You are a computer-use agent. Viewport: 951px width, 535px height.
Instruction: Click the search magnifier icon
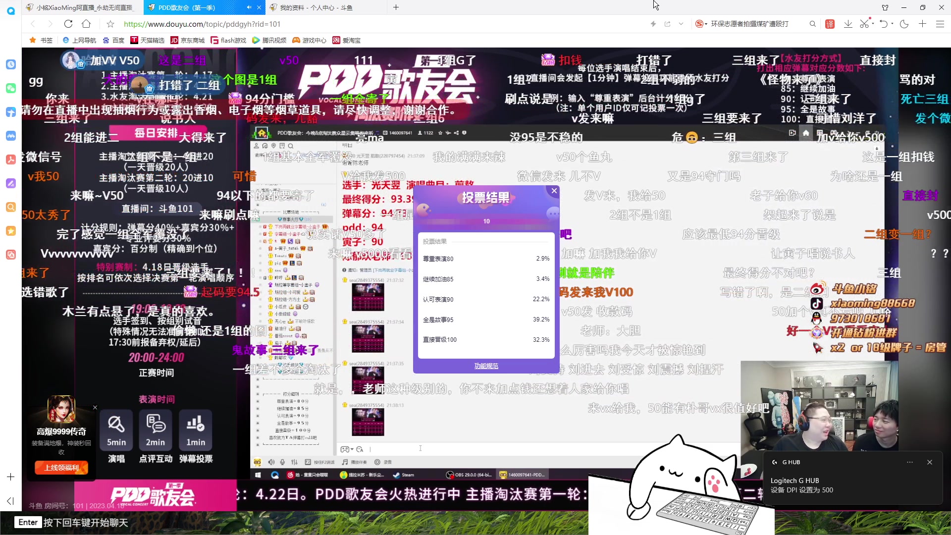tap(812, 24)
